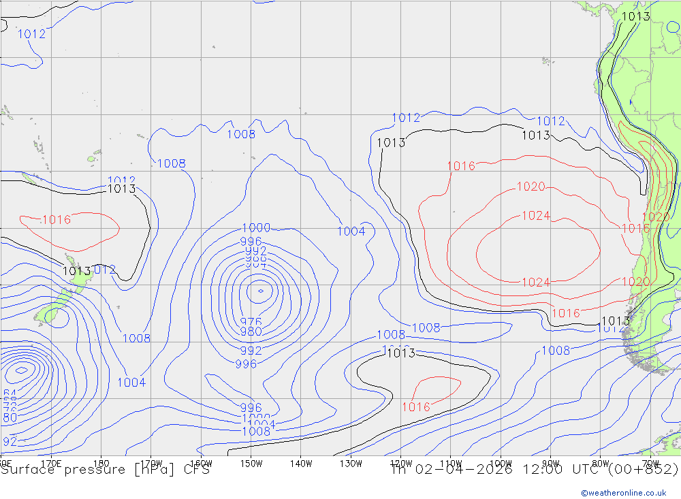
Task: Click the 90W longitude label
Action: coord(551,464)
